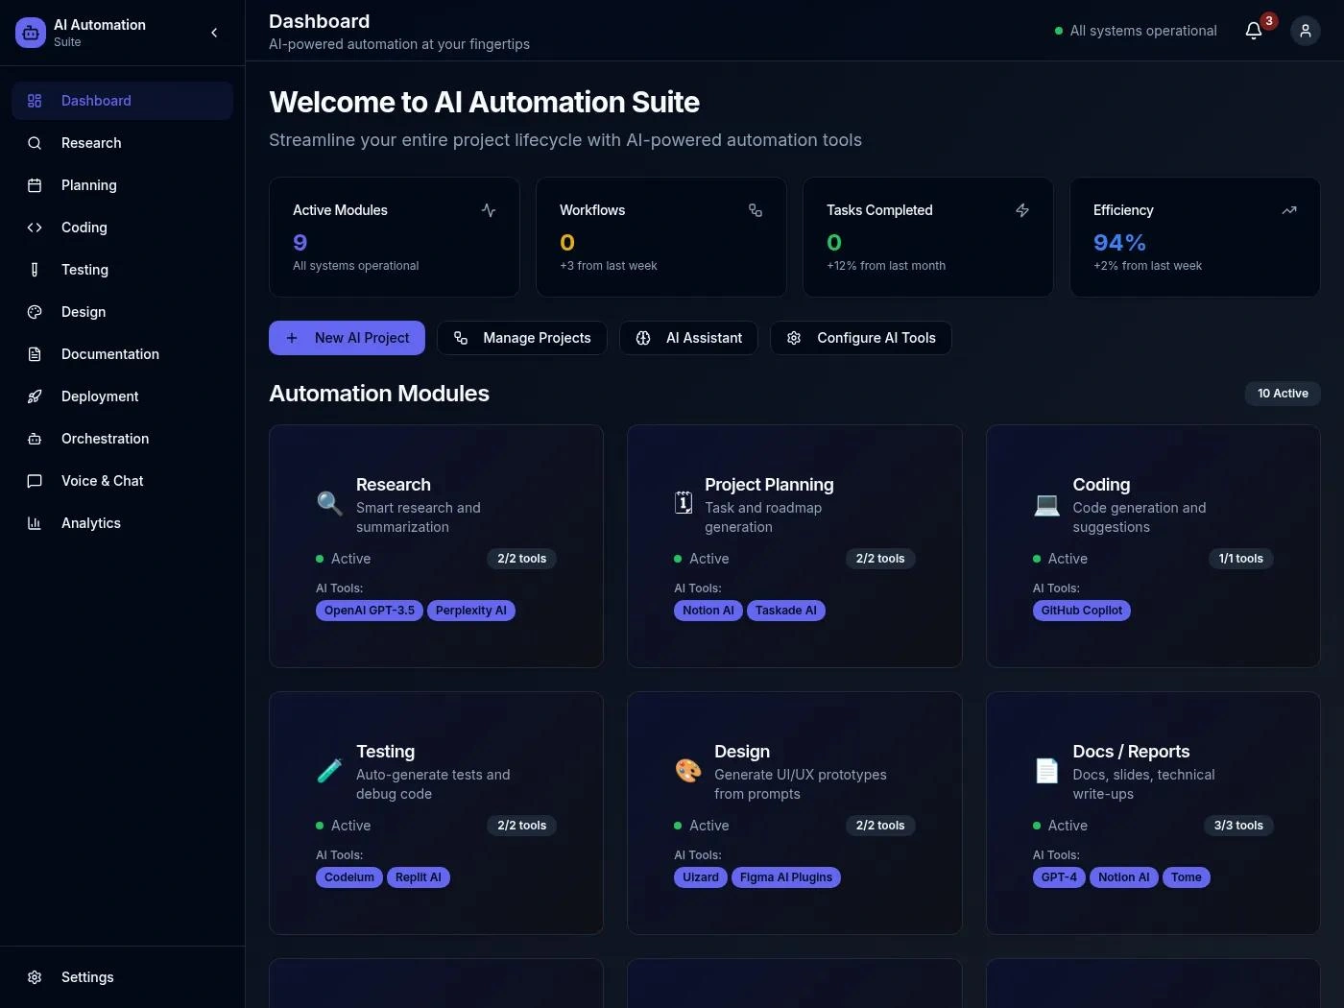
Task: Open Configure AI Tools
Action: 861,338
